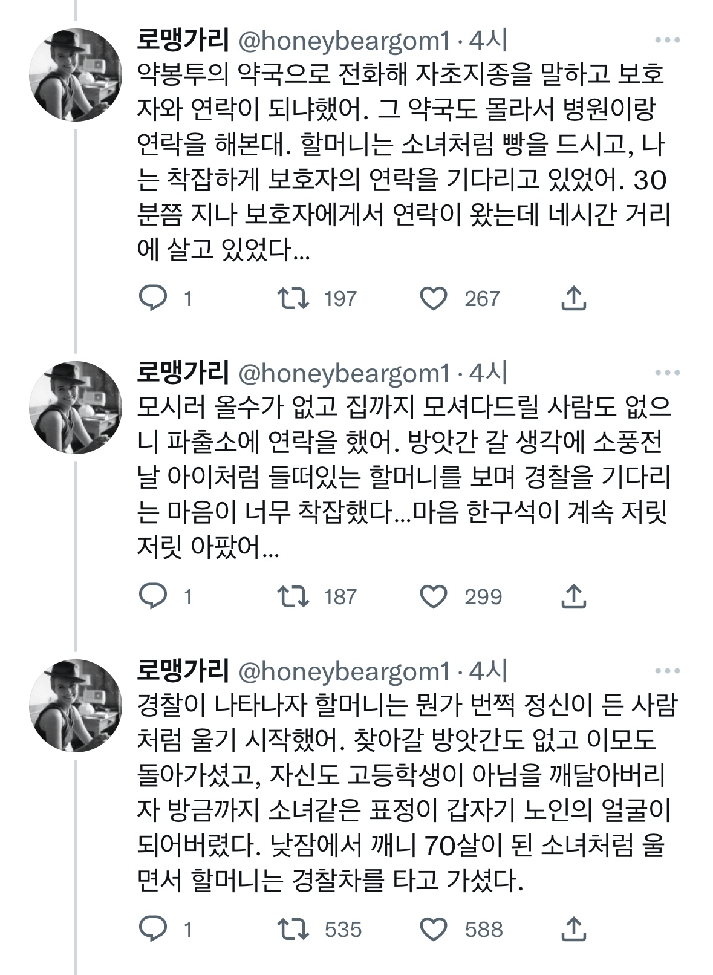
Task: Open more options on the third tweet
Action: click(667, 671)
